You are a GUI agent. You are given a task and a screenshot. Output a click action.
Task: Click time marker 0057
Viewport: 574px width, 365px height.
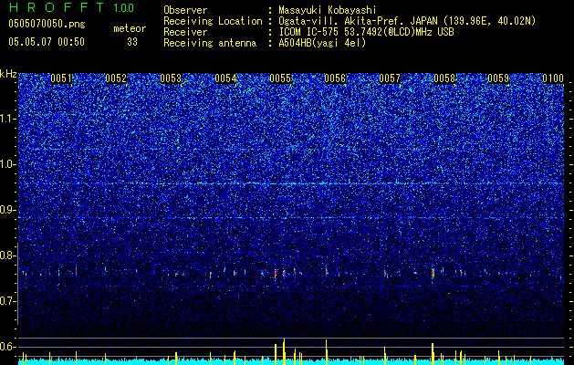coord(390,78)
